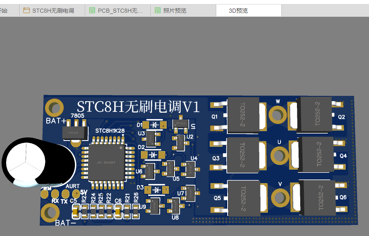Select the U3 component

(x=151, y=138)
